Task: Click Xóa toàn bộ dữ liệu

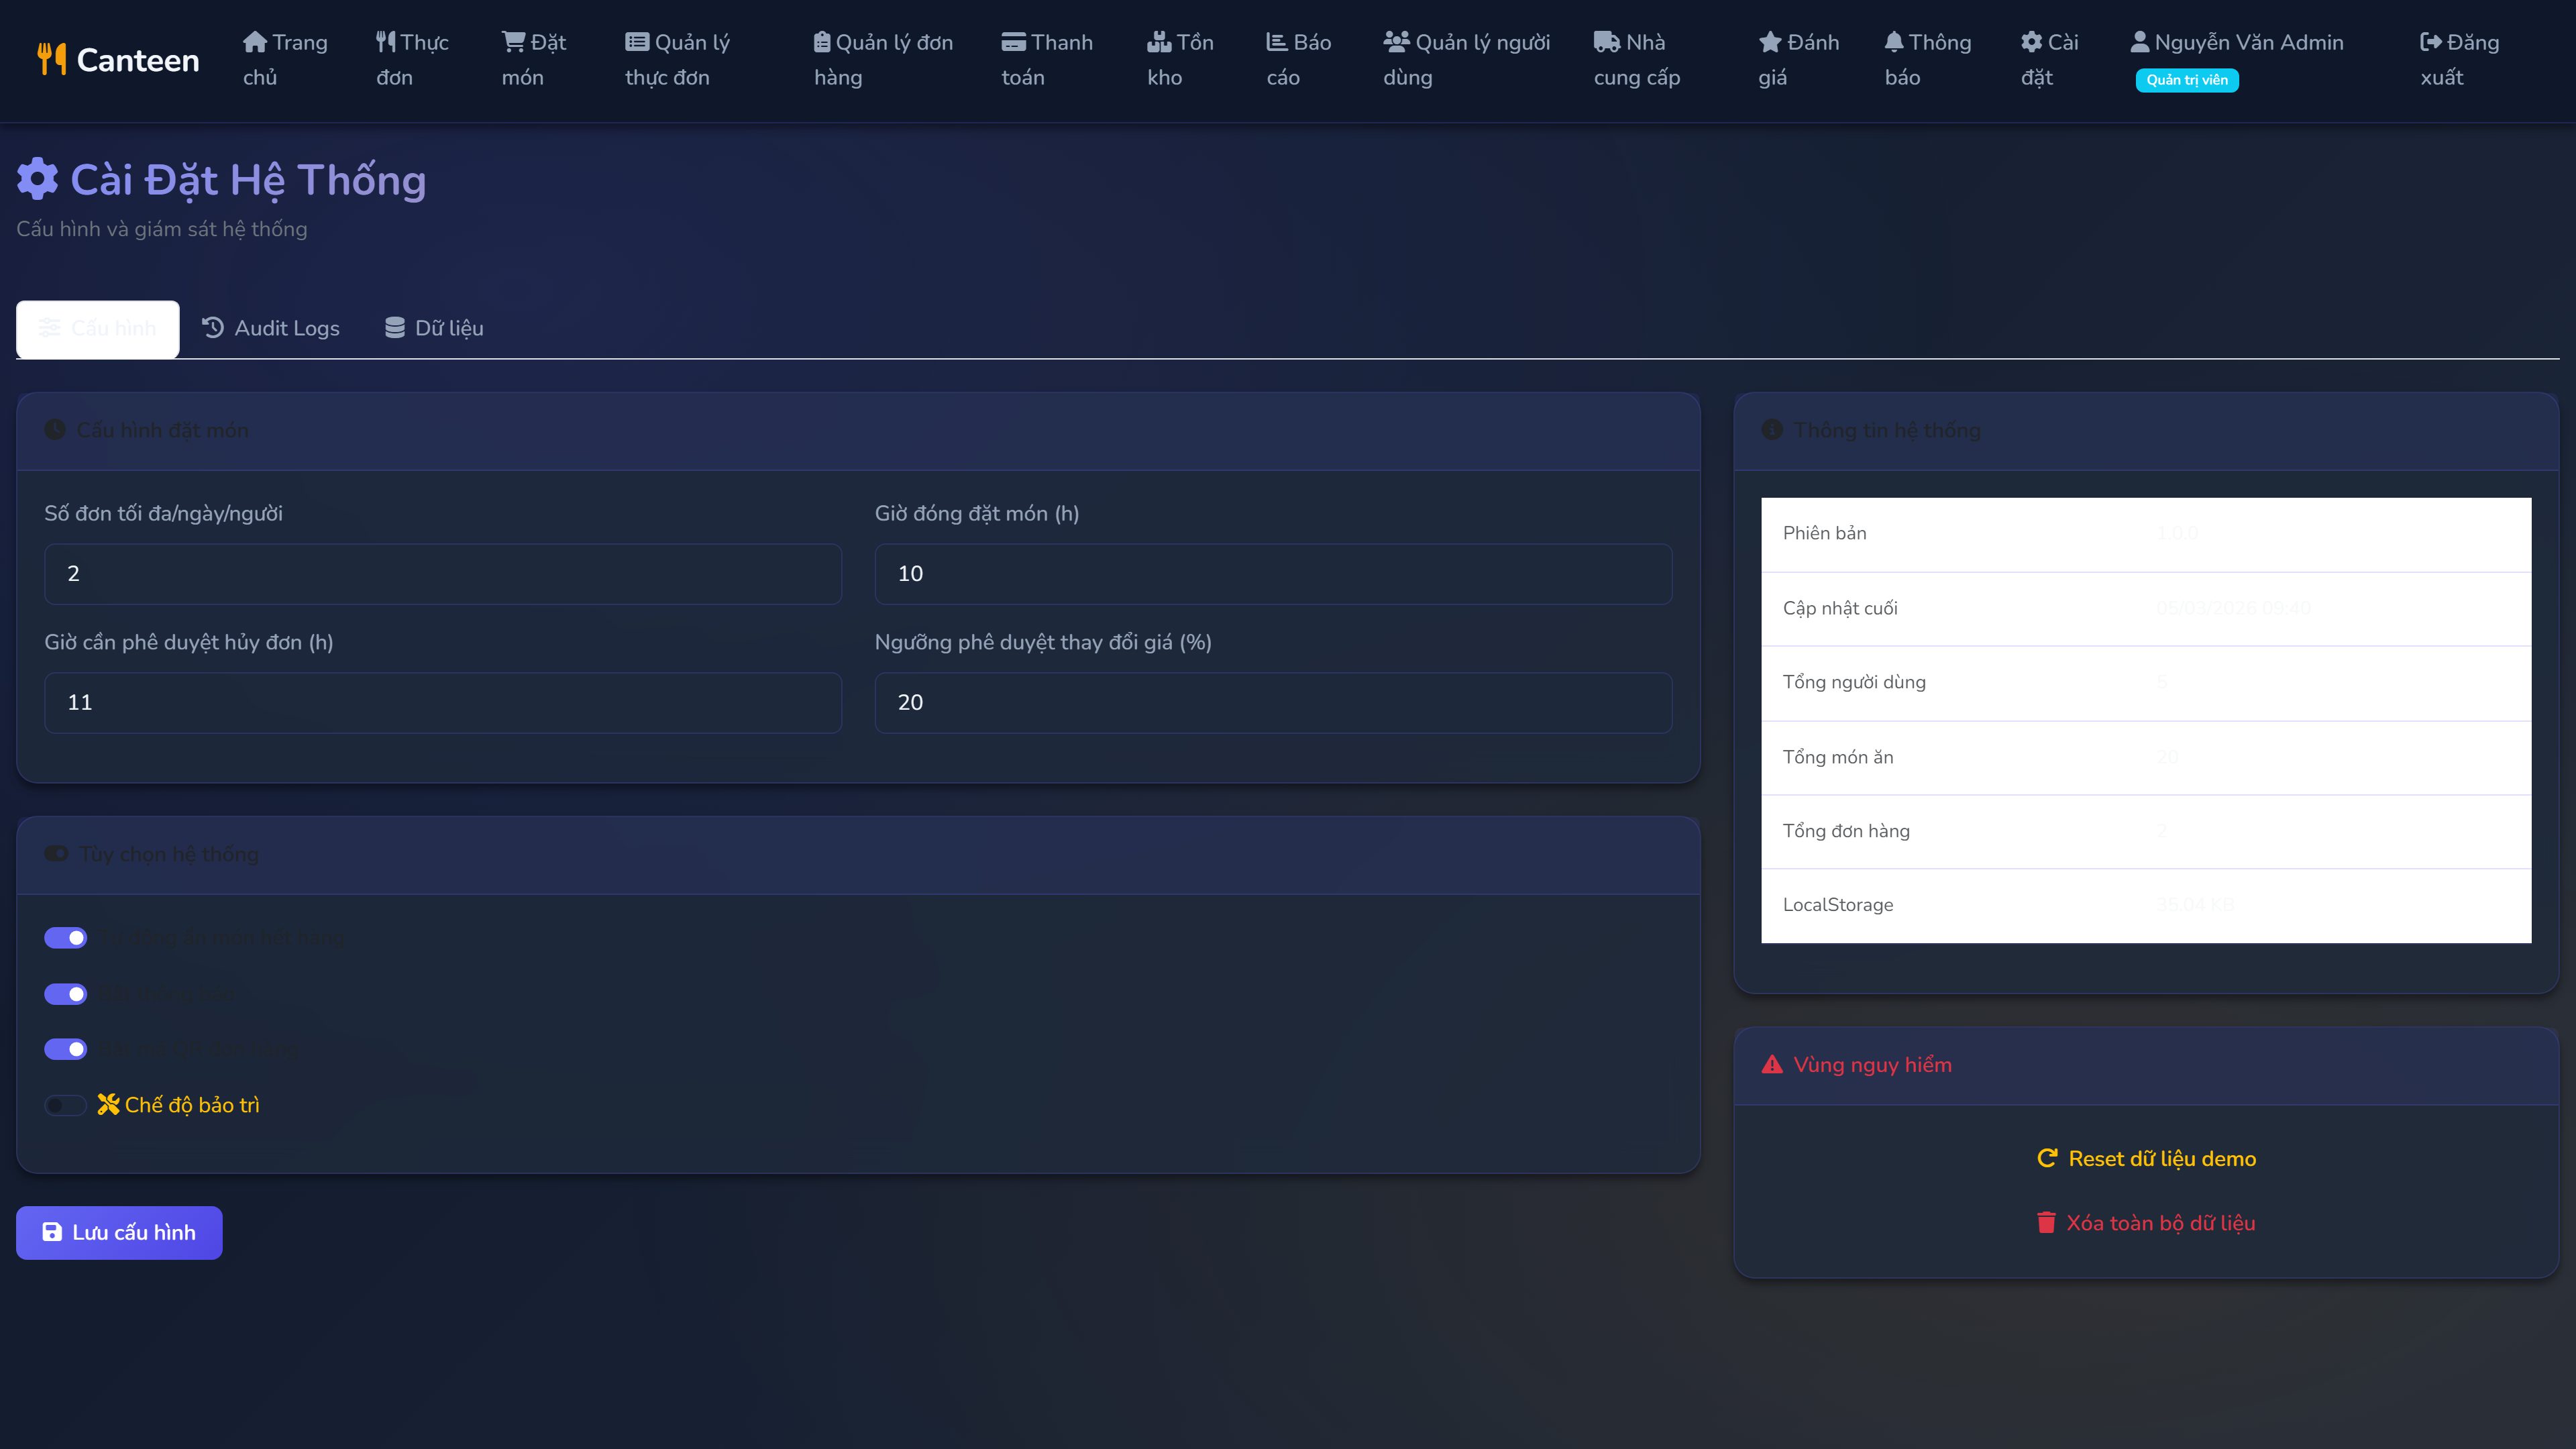Action: pos(2146,1222)
